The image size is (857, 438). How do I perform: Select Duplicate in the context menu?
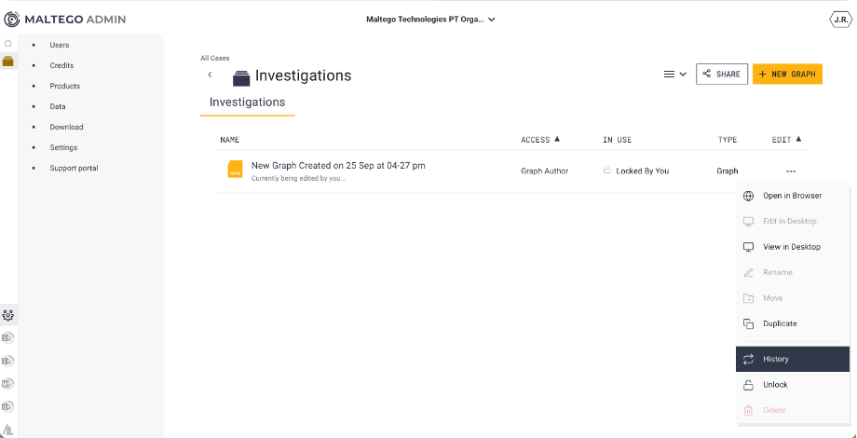tap(793, 323)
